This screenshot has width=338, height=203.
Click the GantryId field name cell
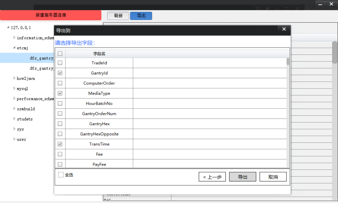99,73
